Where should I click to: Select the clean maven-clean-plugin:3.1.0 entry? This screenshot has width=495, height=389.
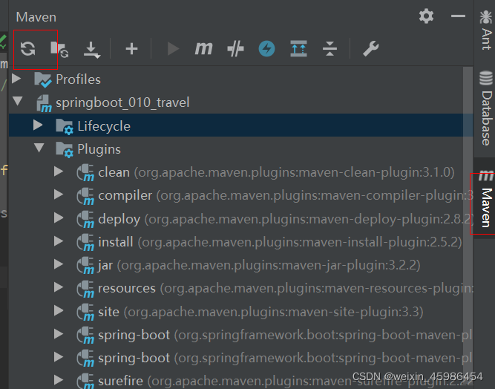276,172
